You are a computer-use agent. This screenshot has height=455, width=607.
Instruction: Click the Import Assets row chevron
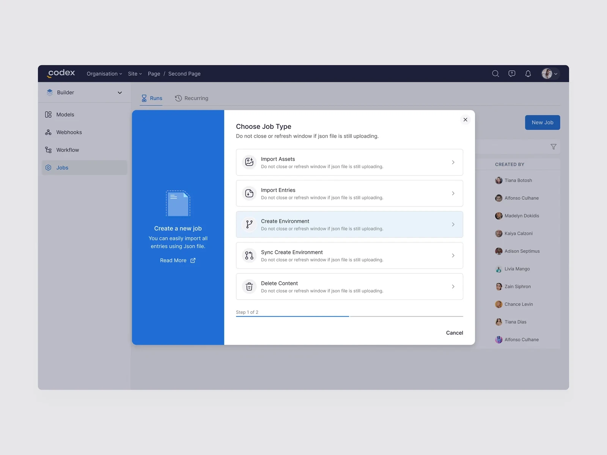pos(453,162)
